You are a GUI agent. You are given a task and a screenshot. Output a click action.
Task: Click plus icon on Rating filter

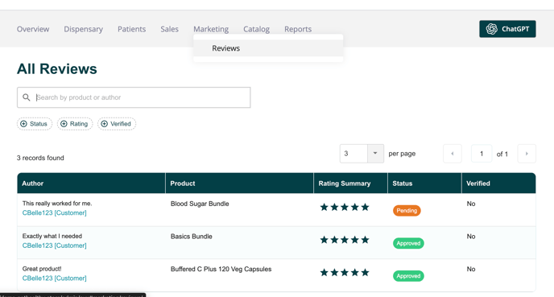pyautogui.click(x=64, y=124)
